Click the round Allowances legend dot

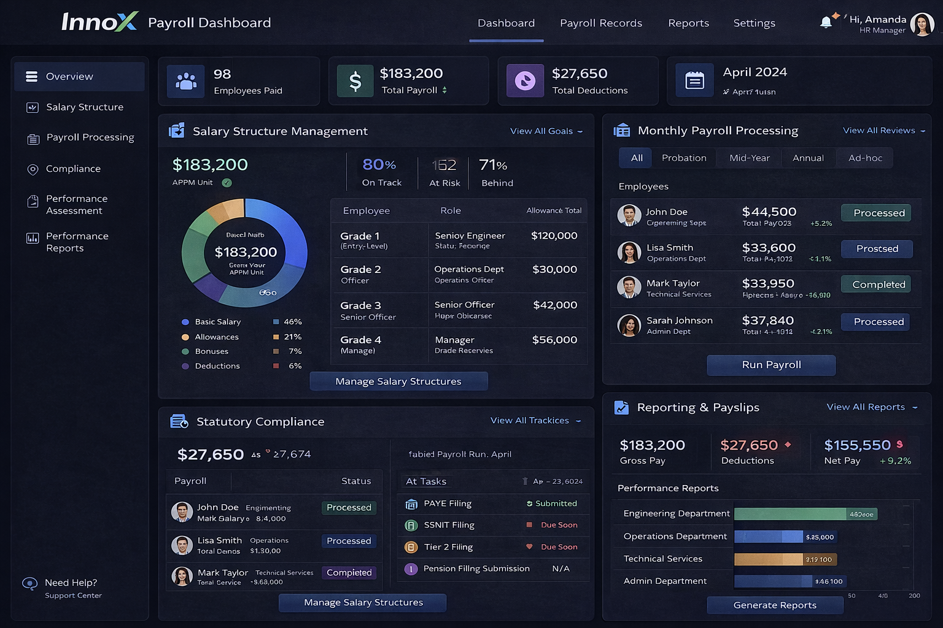click(x=185, y=337)
